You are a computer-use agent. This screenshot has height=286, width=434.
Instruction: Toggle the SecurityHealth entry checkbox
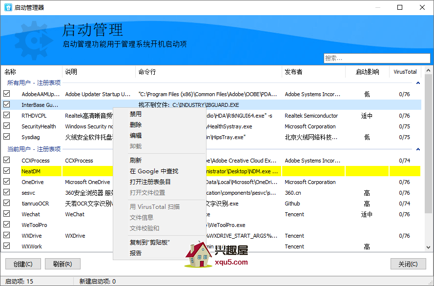coord(7,126)
